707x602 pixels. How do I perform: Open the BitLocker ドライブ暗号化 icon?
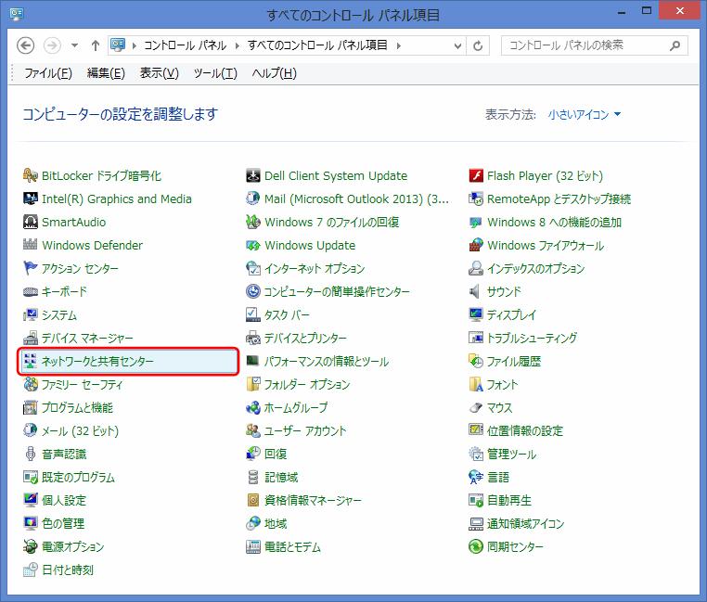coord(31,175)
